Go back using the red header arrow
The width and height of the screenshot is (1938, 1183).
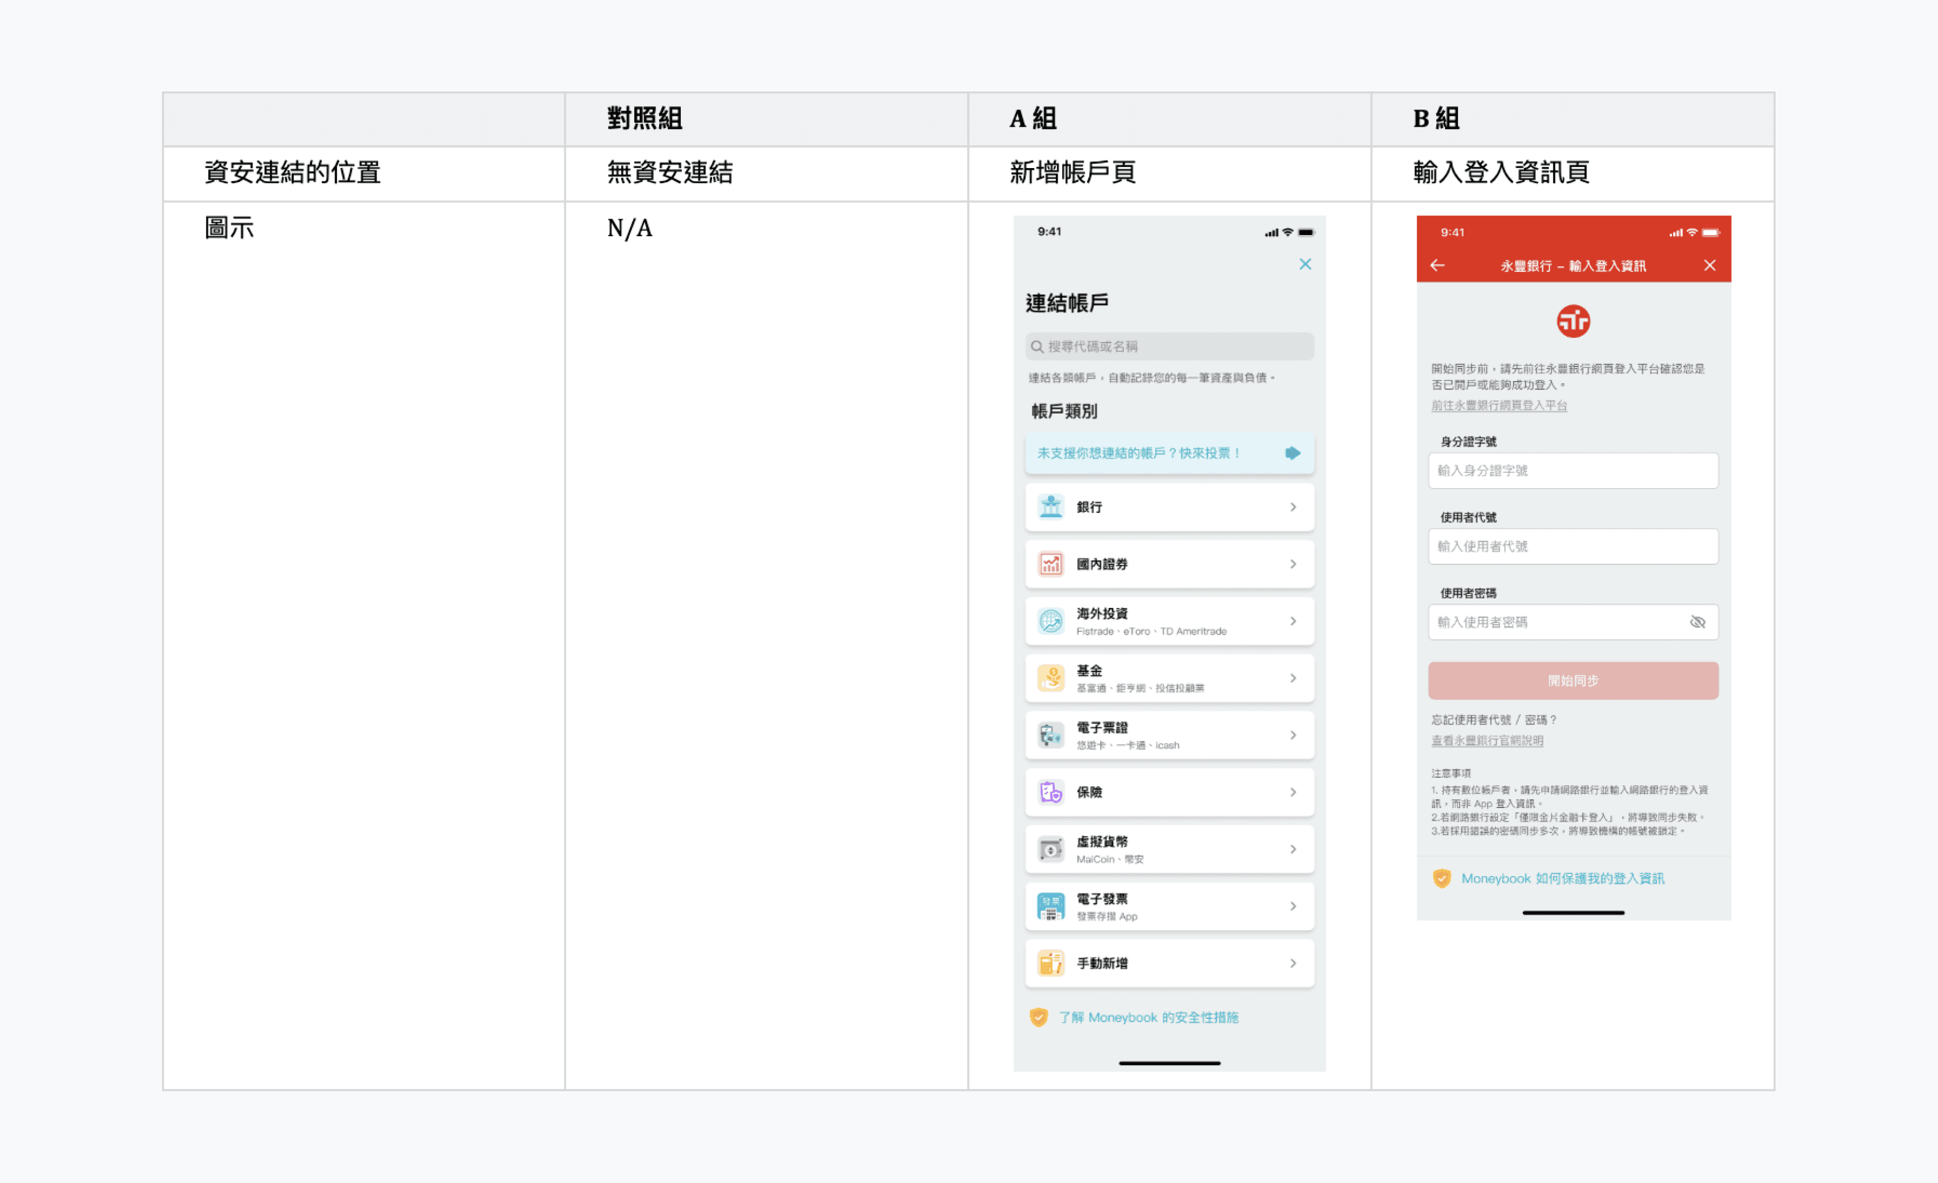[x=1438, y=266]
